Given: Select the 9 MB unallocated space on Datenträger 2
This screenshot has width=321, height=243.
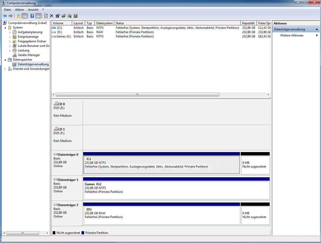Looking at the screenshot, I should (x=255, y=215).
